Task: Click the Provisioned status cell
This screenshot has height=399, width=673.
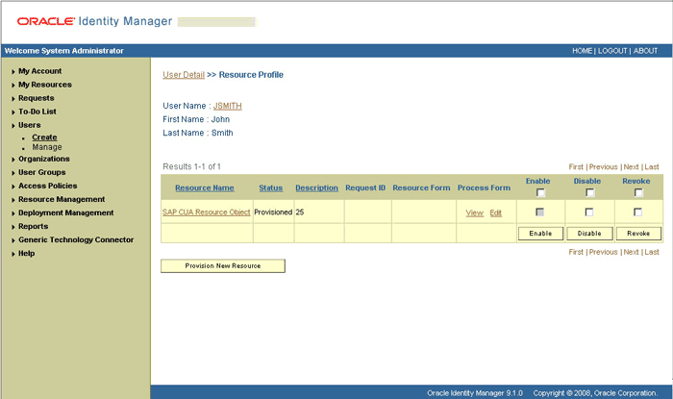Action: coord(273,212)
